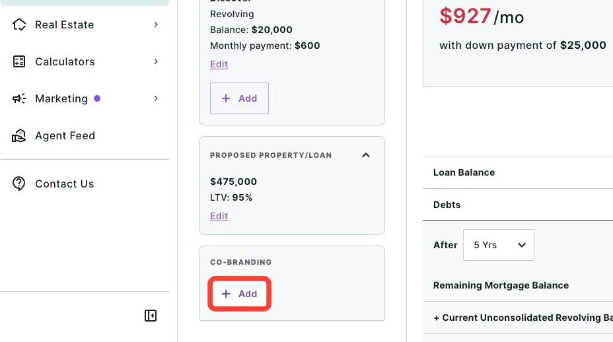Image resolution: width=613 pixels, height=342 pixels.
Task: Click the Calculators icon in sidebar
Action: click(x=18, y=61)
